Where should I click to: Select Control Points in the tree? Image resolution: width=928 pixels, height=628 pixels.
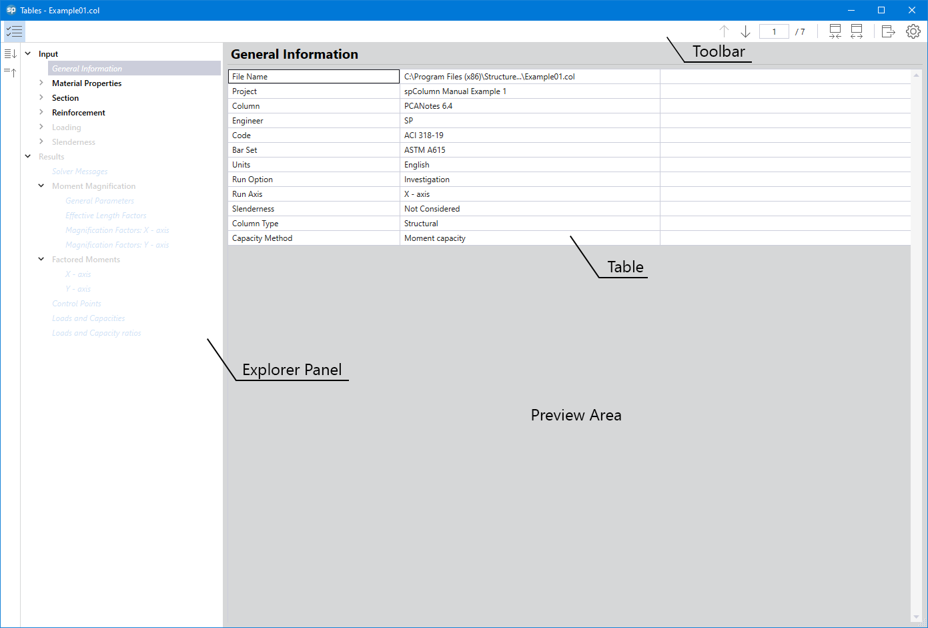click(76, 303)
